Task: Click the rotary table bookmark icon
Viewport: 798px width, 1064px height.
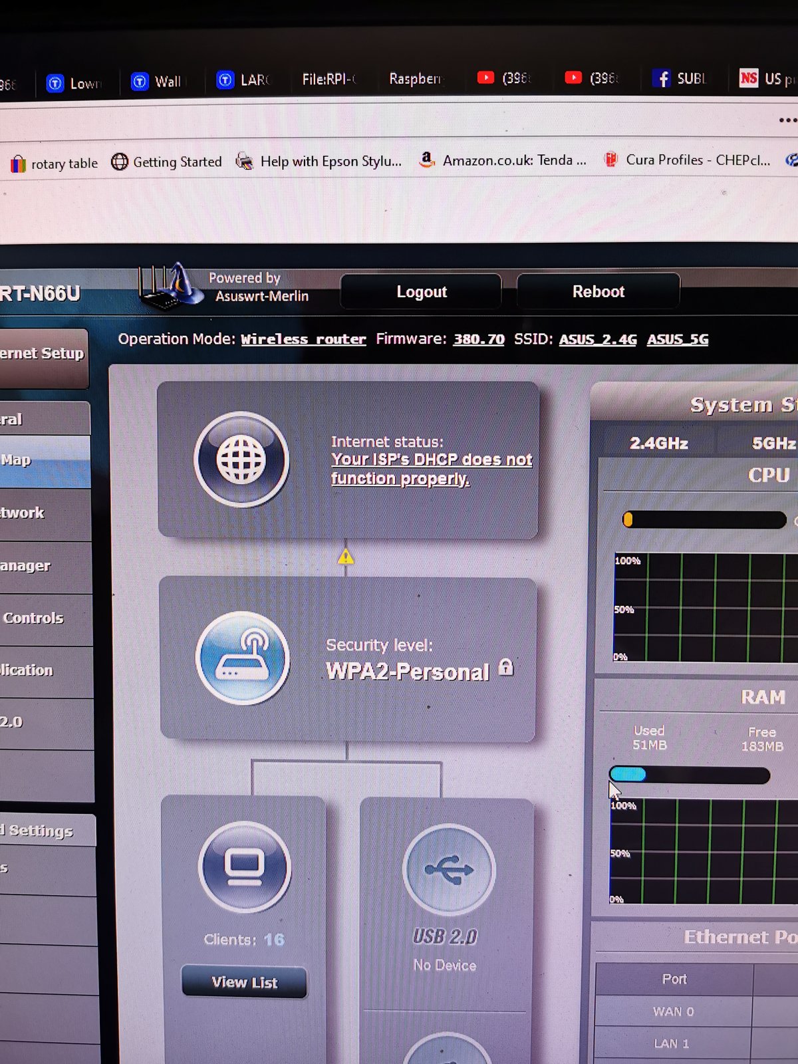Action: (x=19, y=164)
